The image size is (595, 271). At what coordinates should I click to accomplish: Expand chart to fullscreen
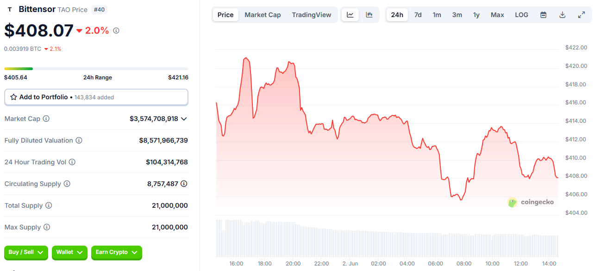[582, 15]
